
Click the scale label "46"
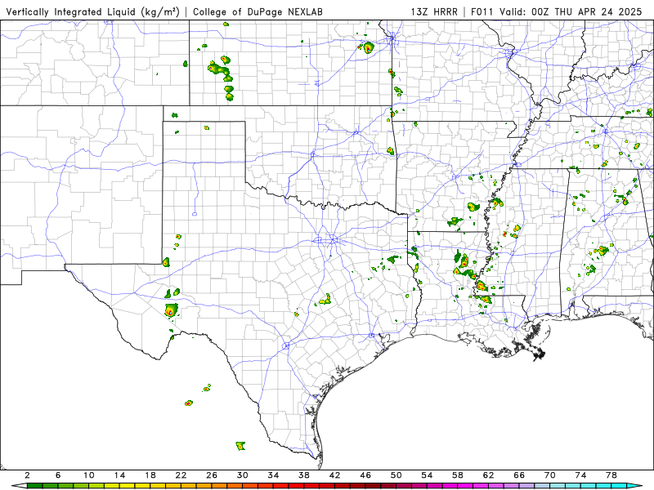click(x=365, y=475)
